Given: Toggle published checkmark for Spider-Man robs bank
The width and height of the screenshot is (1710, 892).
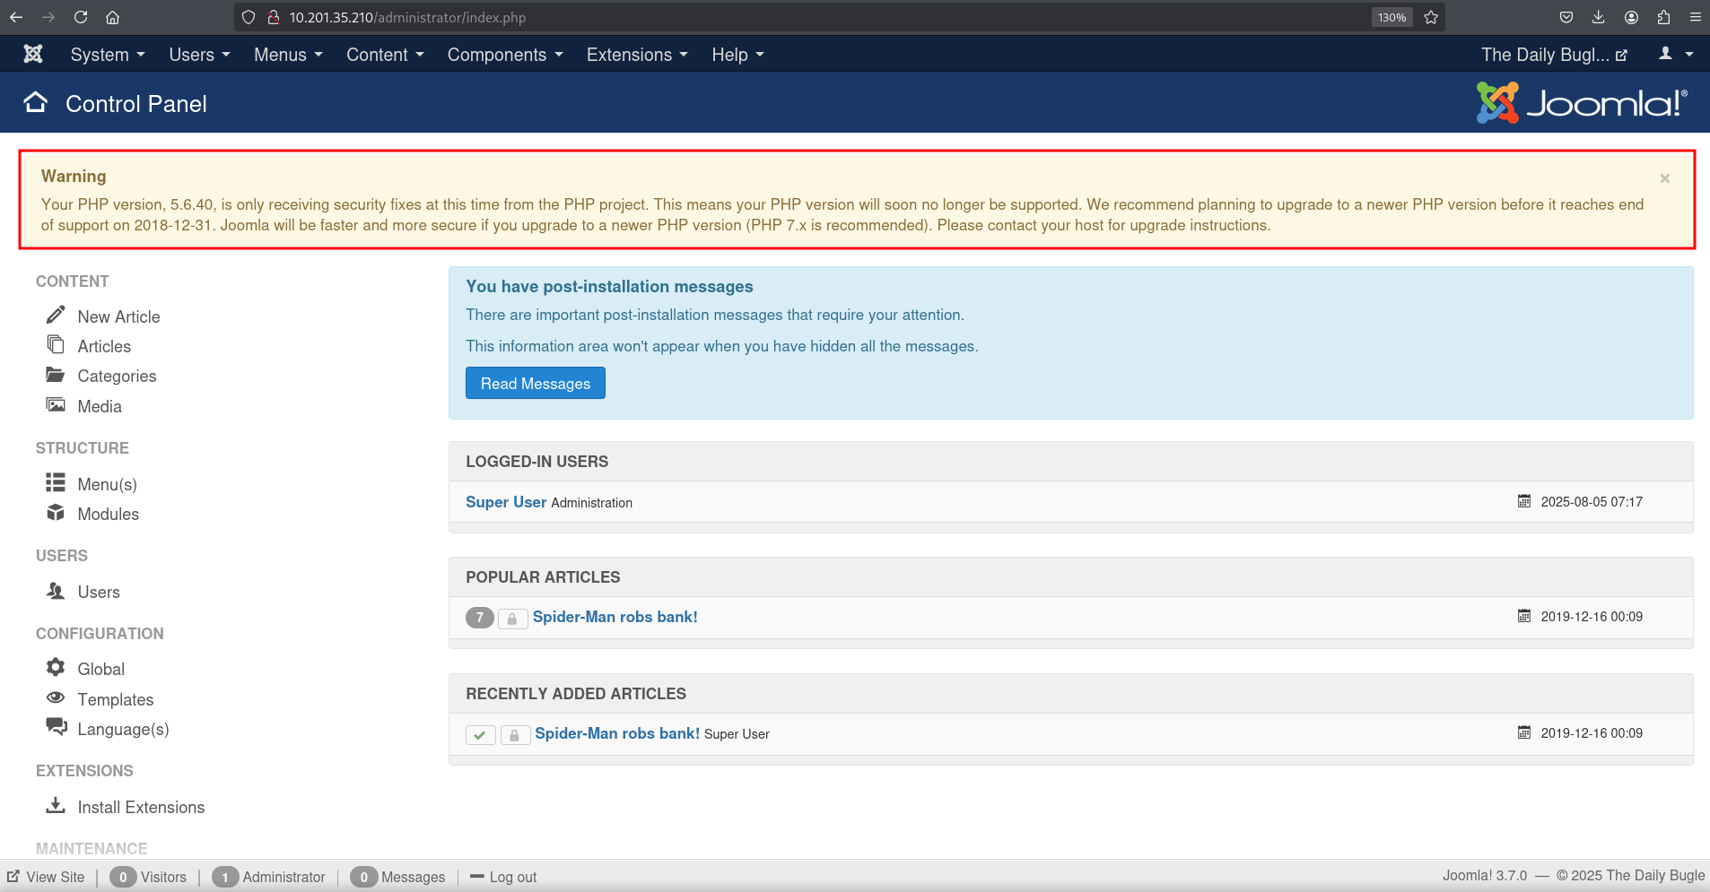Looking at the screenshot, I should click(x=480, y=735).
